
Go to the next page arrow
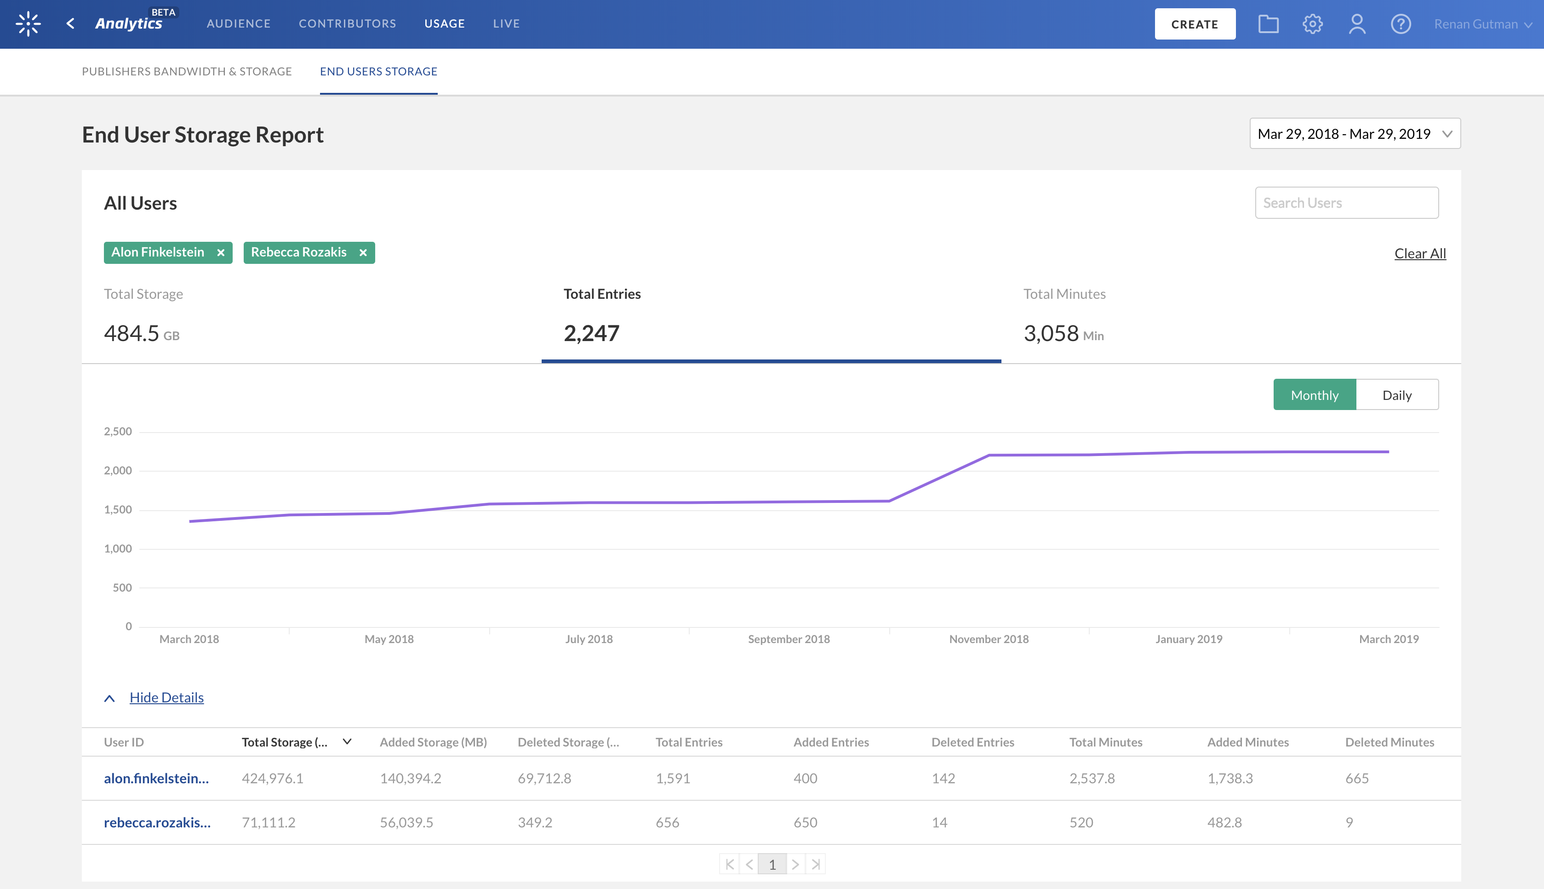point(795,864)
